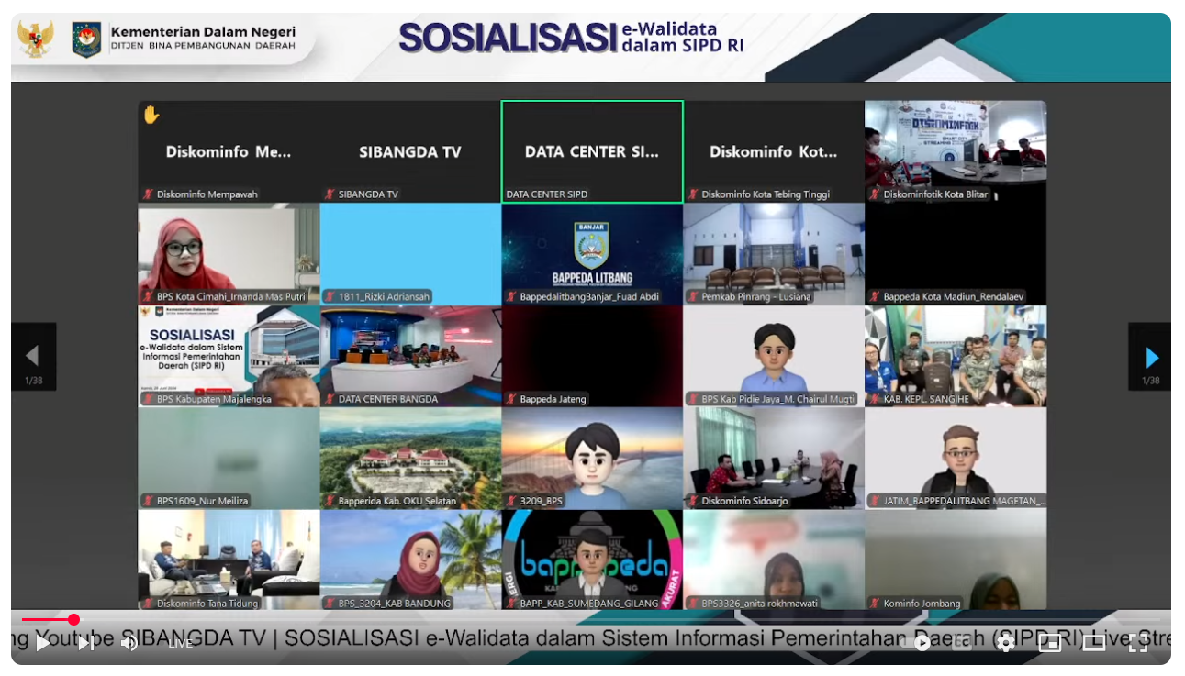The height and width of the screenshot is (676, 1185).
Task: Go to the next gallery page arrow
Action: [1151, 357]
